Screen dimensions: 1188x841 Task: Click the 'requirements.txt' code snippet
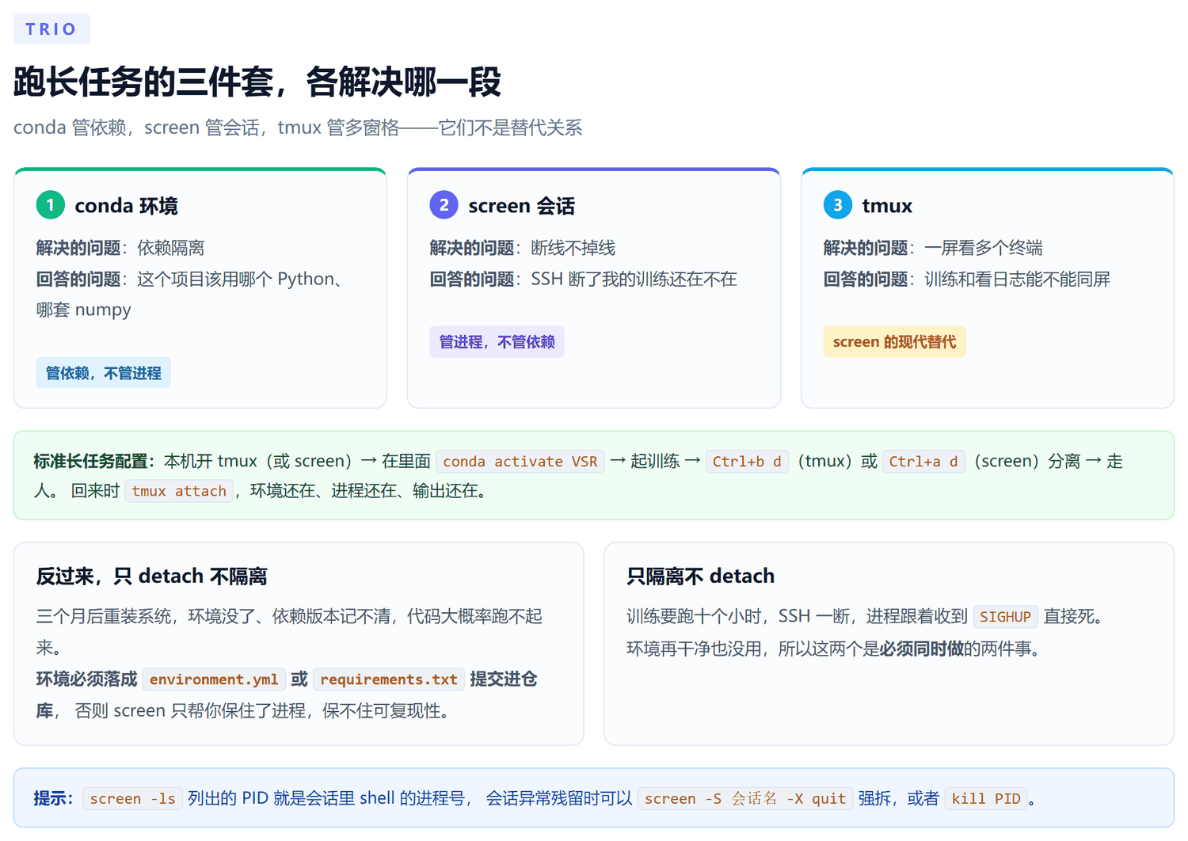389,679
